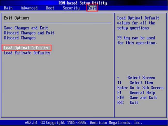Click the F1 General Help hint
168x126 pixels.
[136, 93]
